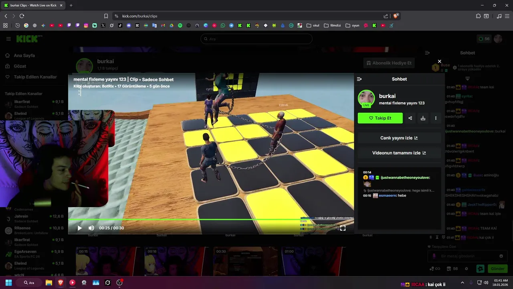Seek on the green clip progress bar
513x289 pixels.
pyautogui.click(x=211, y=219)
